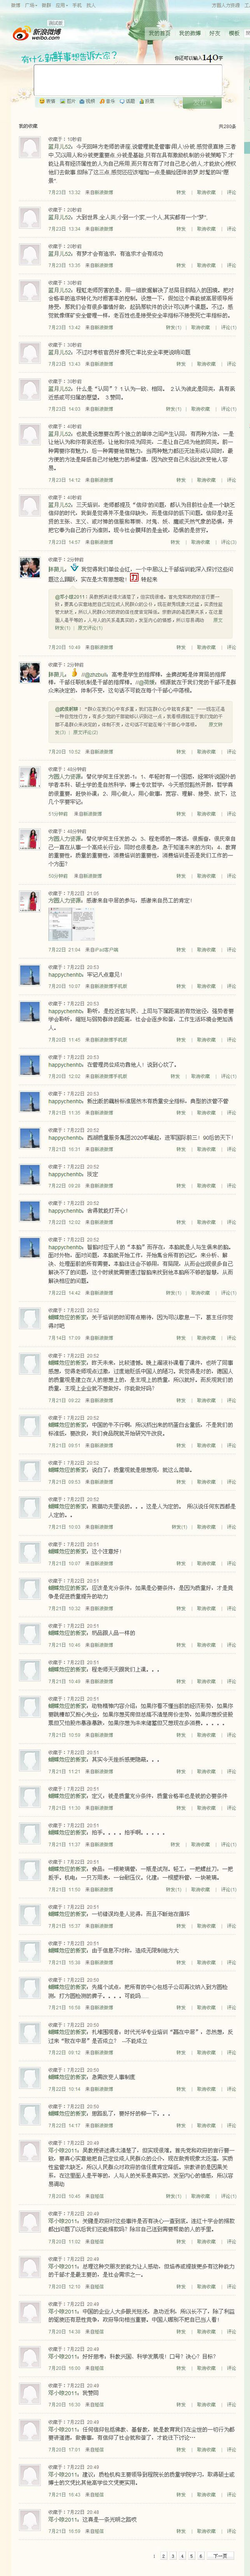250x2576 pixels.
Task: Insert an emoticon with the 表情 icon
Action: tap(45, 101)
